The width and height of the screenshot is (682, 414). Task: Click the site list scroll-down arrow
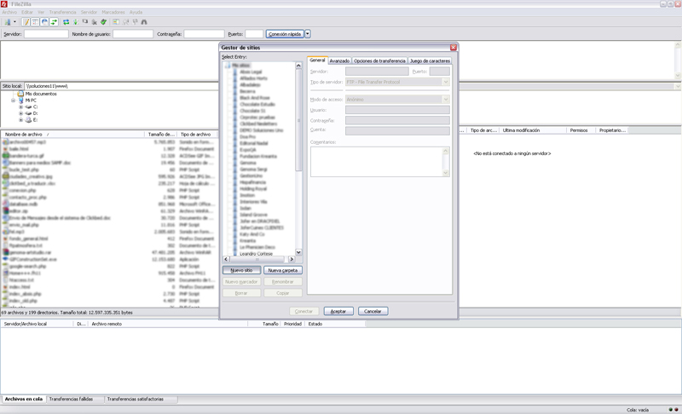pyautogui.click(x=298, y=252)
